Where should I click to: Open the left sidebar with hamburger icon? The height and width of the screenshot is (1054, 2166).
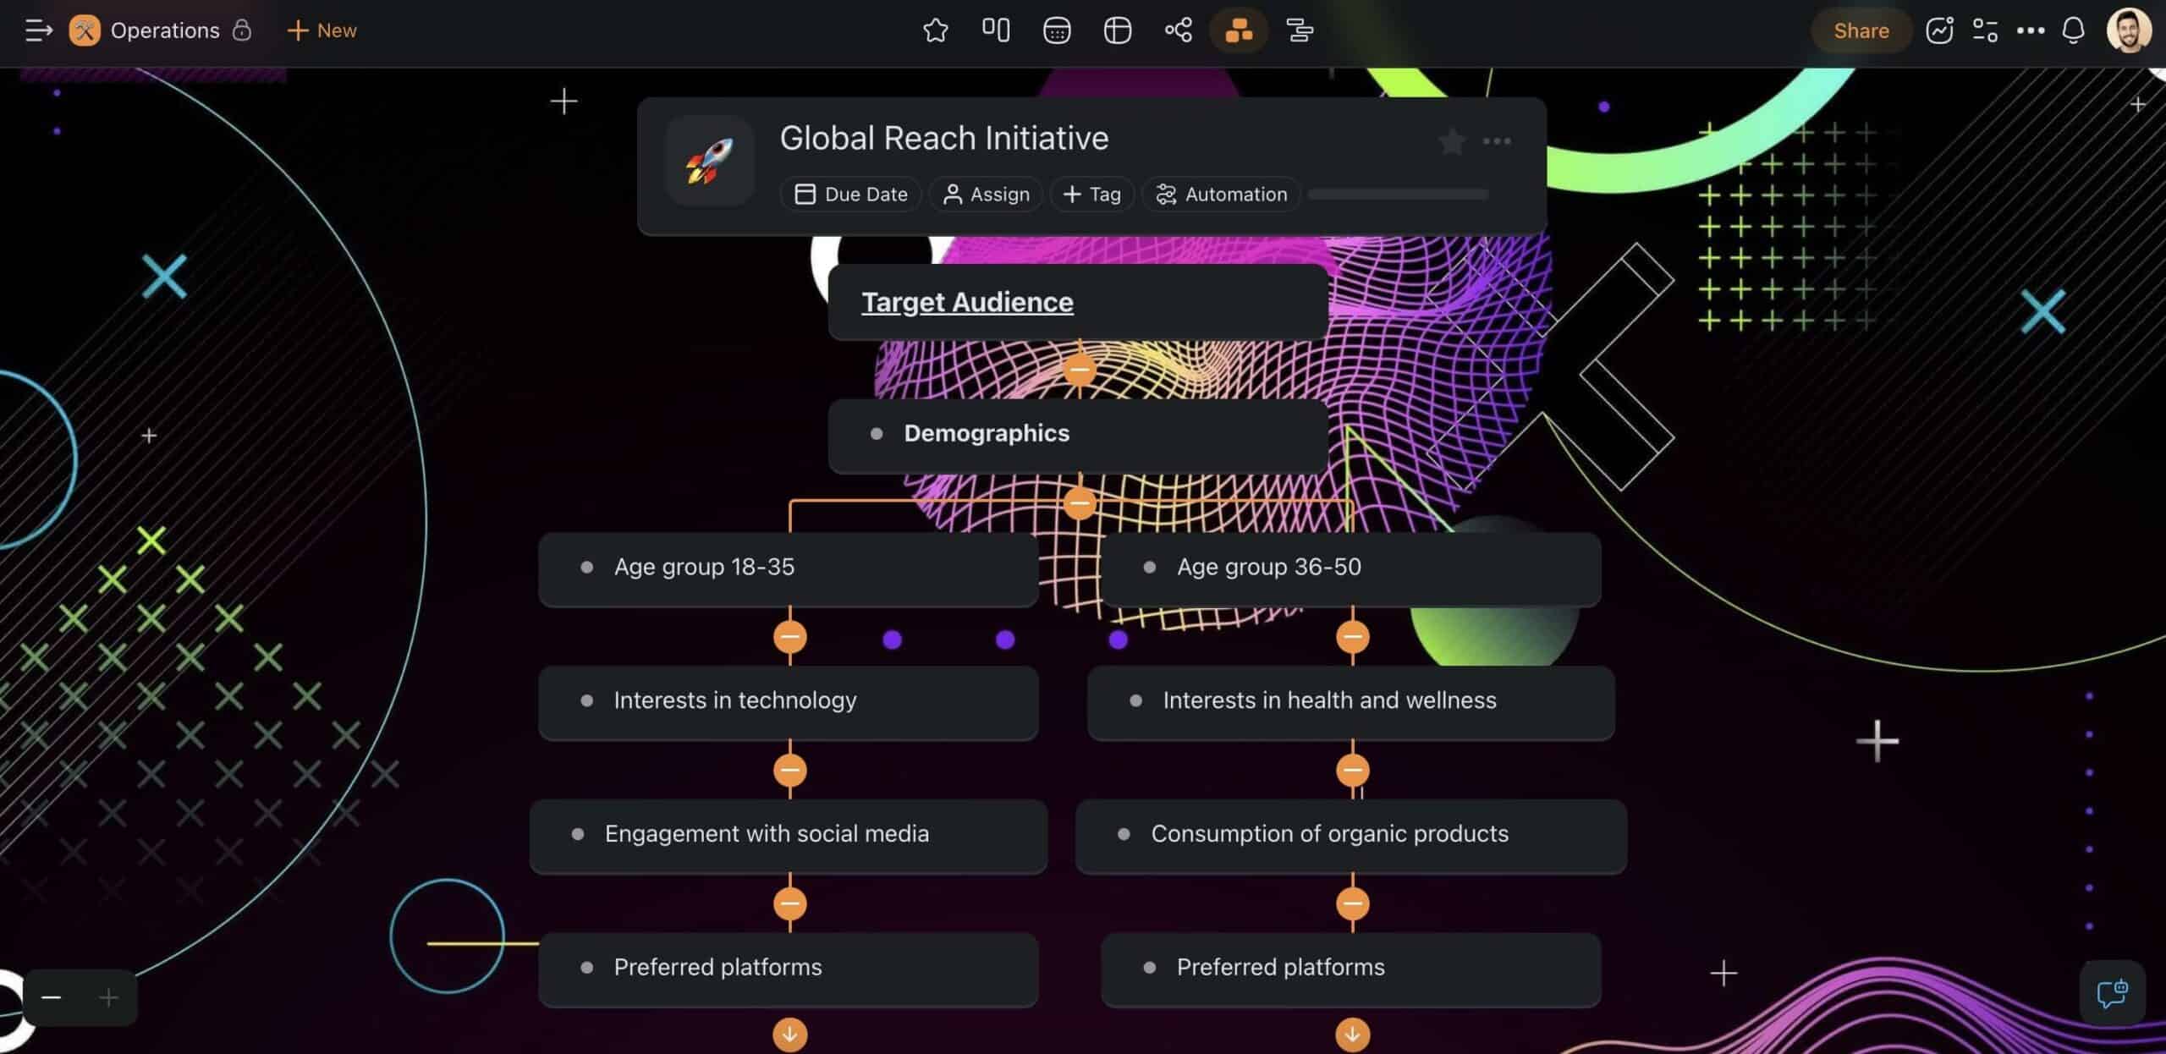pyautogui.click(x=38, y=30)
